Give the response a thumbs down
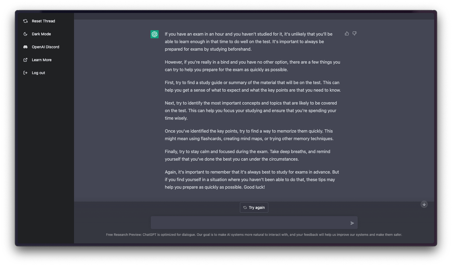 click(x=354, y=33)
